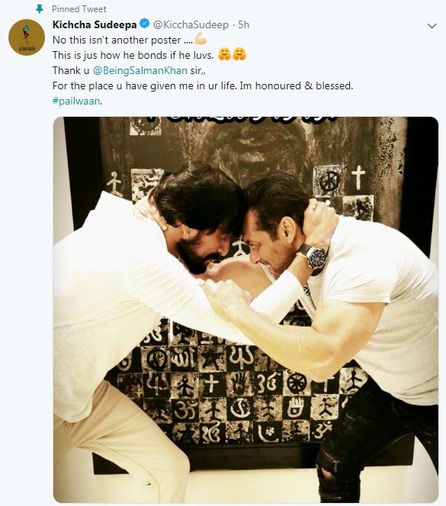Click the Pinned Tweet label
Screen dimensions: 446x506
pos(79,9)
